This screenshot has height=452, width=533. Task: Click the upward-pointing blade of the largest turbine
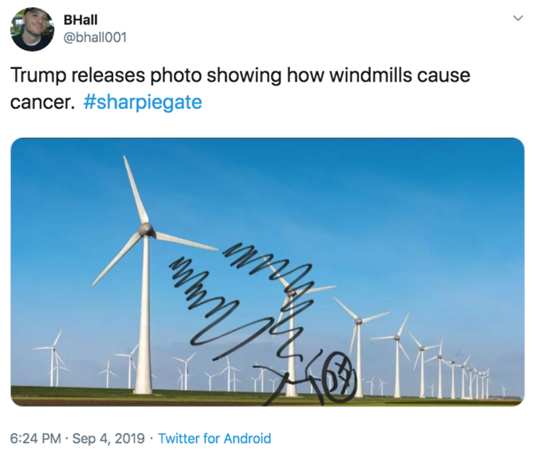tap(136, 190)
